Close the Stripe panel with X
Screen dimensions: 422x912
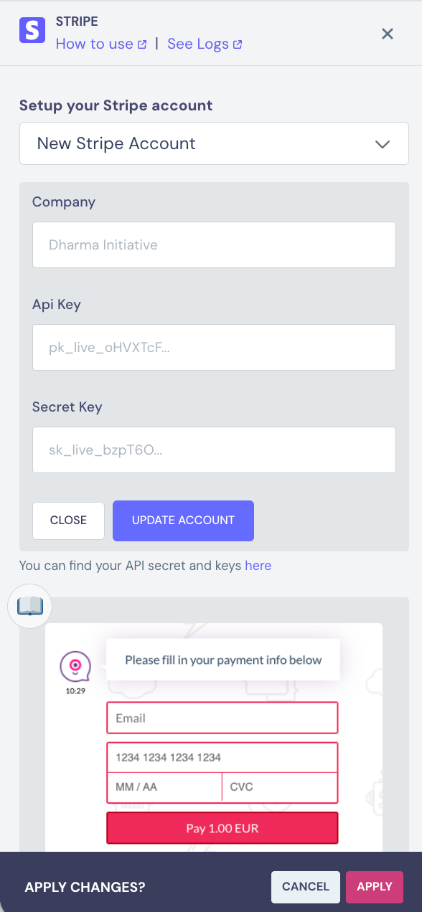tap(388, 33)
